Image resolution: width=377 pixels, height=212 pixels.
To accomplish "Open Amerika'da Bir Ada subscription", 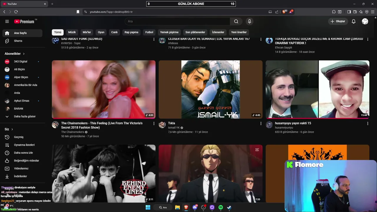I will (22, 85).
